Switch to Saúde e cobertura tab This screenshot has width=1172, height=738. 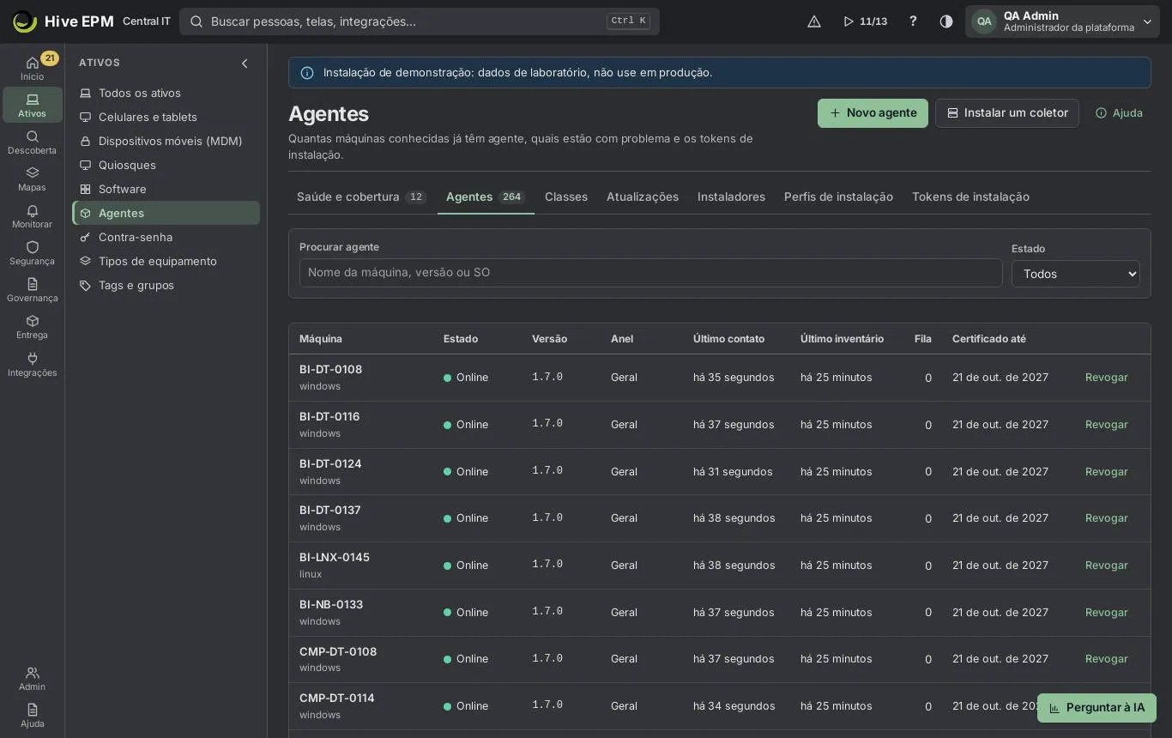point(361,197)
